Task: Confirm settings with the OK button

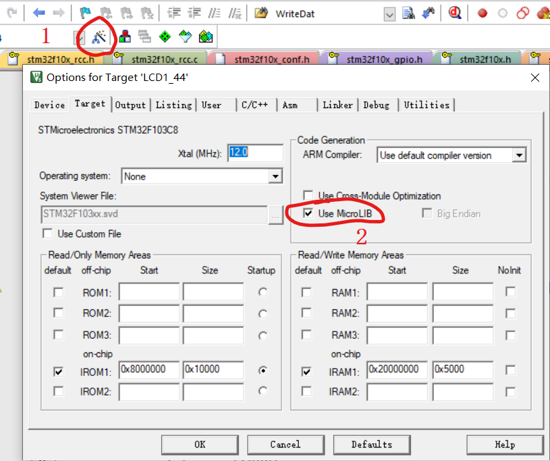Action: pos(200,445)
